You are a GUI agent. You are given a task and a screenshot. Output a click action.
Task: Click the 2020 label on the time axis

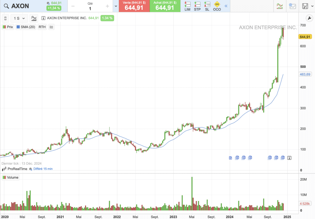coord(5,217)
